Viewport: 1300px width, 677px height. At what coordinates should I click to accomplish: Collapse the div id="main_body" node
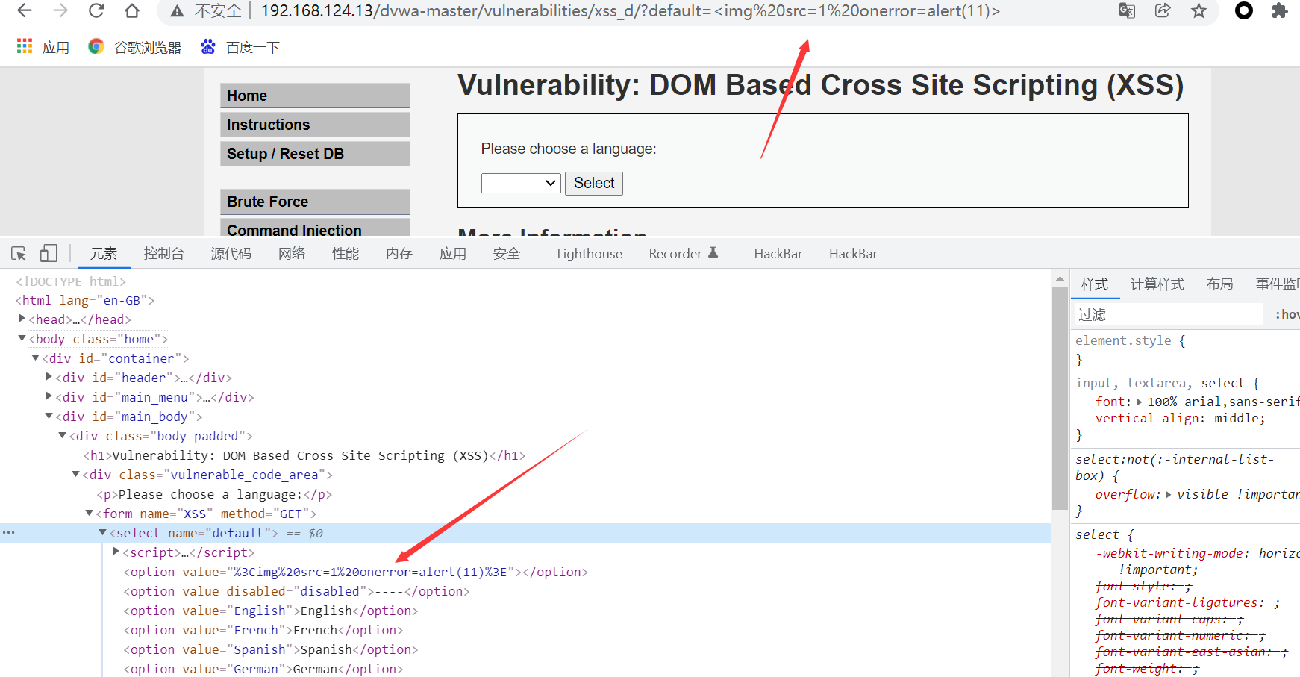[49, 416]
